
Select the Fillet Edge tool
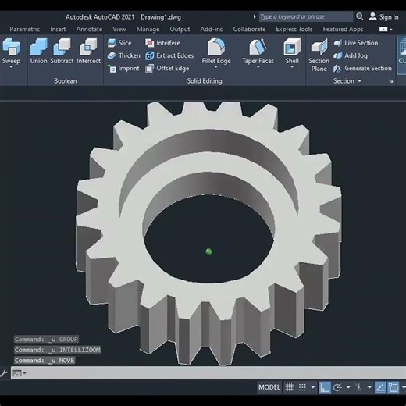coord(216,51)
